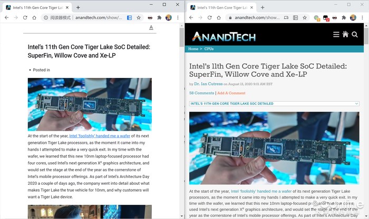Open the profile avatar in right window
This screenshot has height=219, width=369.
(x=353, y=17)
